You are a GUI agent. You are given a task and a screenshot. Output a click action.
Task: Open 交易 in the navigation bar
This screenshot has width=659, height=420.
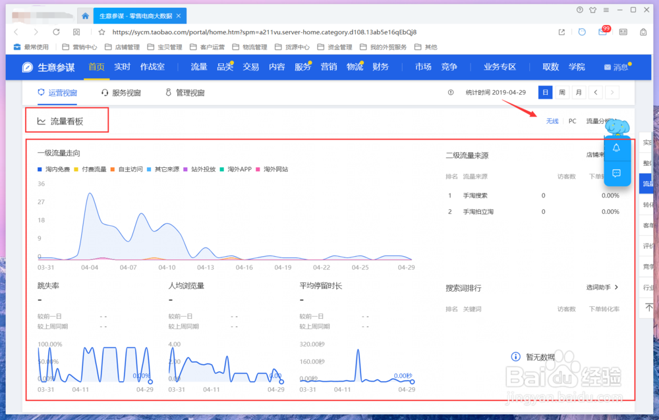[251, 66]
